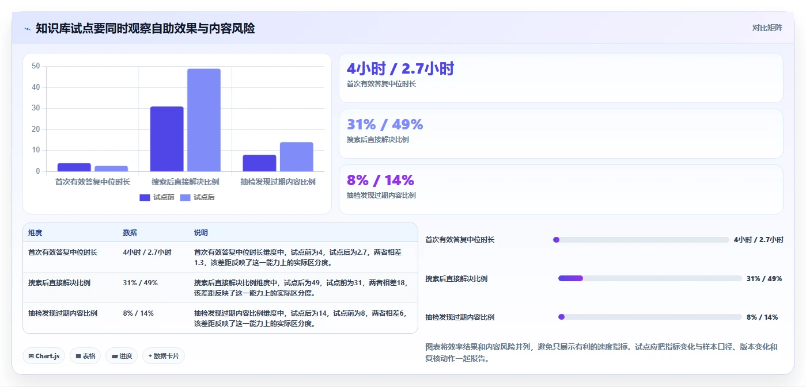Click the footnote paragraph starting 图表将效率结果
The height and width of the screenshot is (387, 806).
[601, 352]
